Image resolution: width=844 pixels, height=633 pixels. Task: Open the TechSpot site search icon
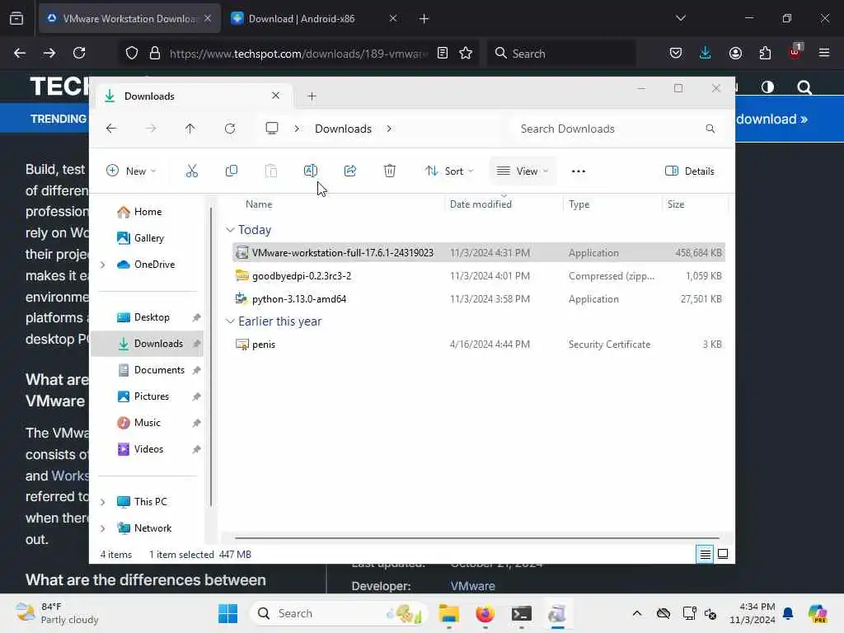coord(804,87)
